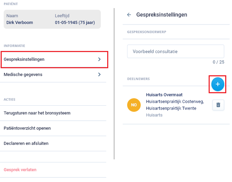This screenshot has width=232, height=182.
Task: Focus the Voorbeeld consultatie input field
Action: [176, 51]
